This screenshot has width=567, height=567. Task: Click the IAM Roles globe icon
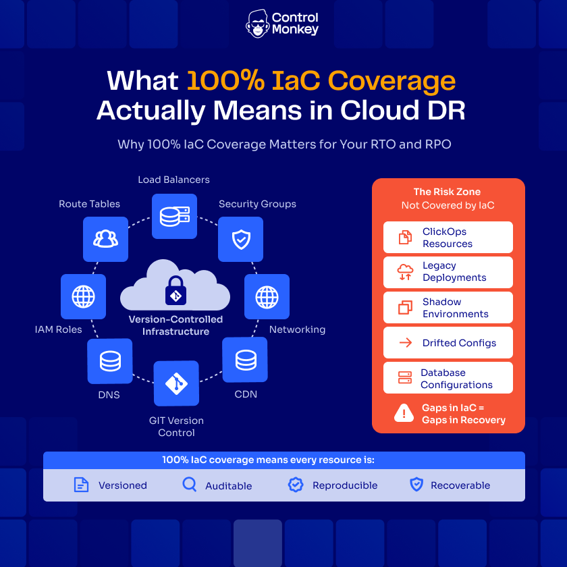83,297
